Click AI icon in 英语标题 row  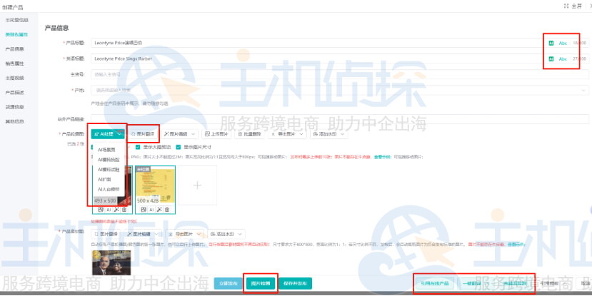pyautogui.click(x=551, y=58)
